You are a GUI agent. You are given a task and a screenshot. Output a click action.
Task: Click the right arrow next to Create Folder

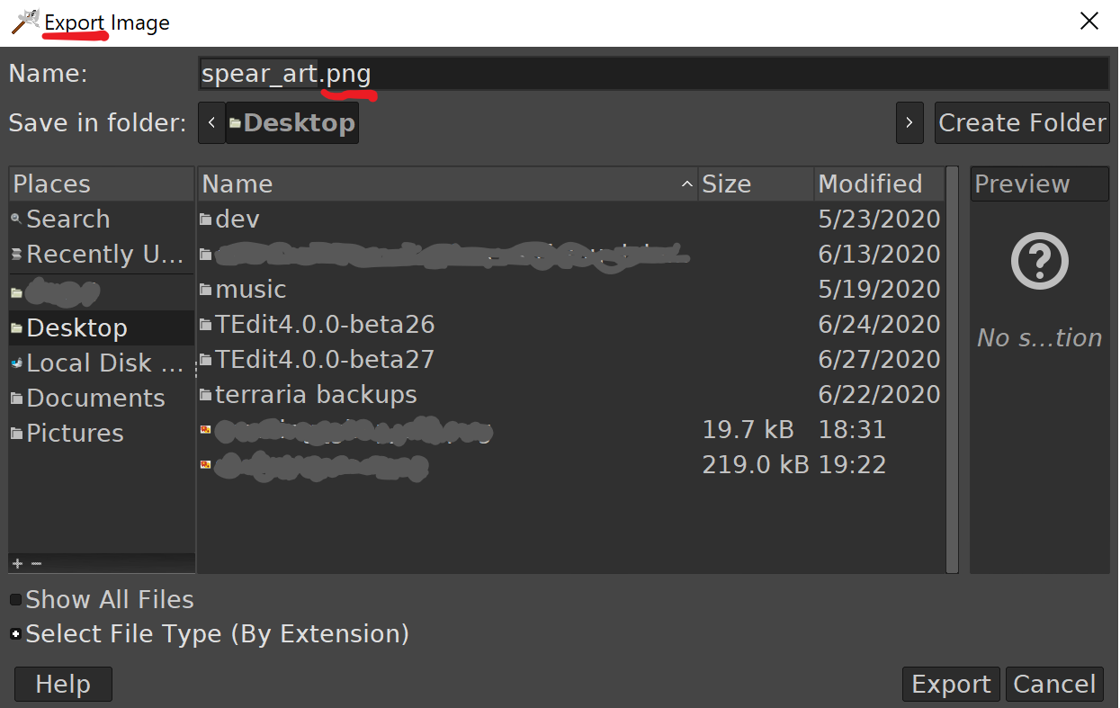point(909,123)
